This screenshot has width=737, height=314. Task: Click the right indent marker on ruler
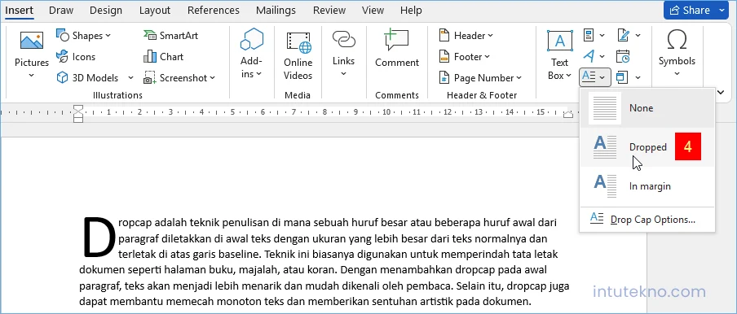pyautogui.click(x=568, y=114)
